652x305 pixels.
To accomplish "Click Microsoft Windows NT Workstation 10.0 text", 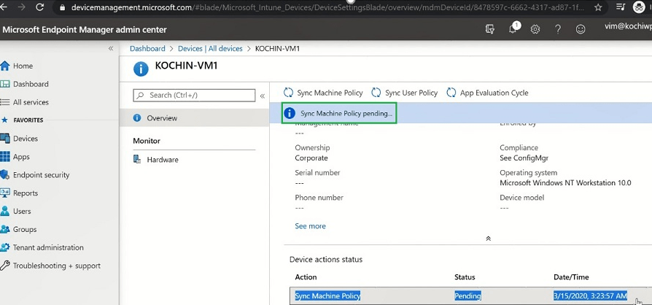I will click(x=565, y=183).
